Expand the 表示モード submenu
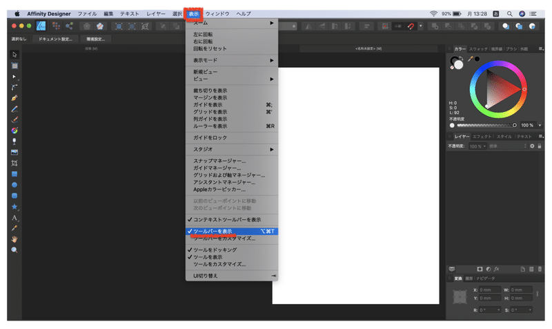 232,60
